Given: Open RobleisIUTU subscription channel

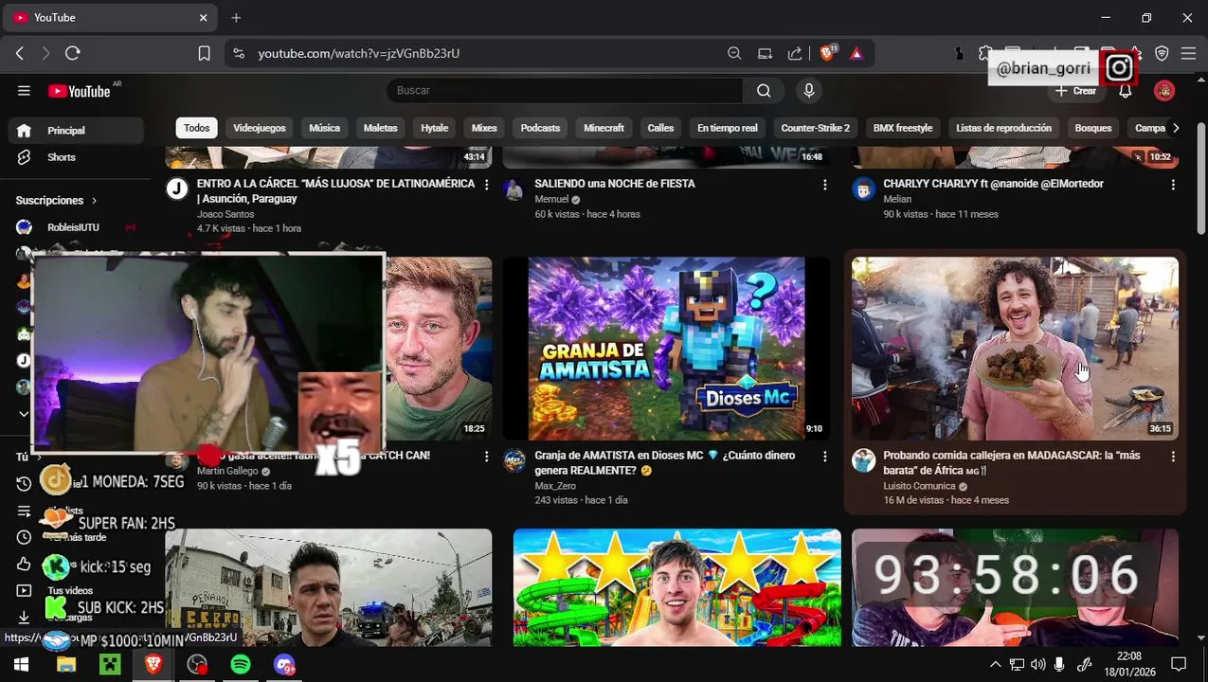Looking at the screenshot, I should click(x=76, y=227).
